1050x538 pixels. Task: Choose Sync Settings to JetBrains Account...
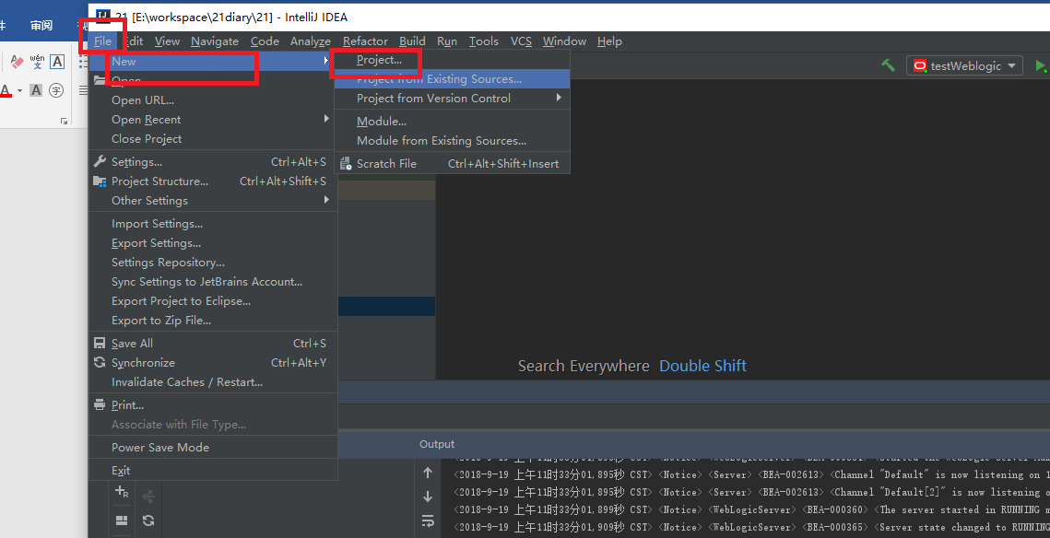pyautogui.click(x=213, y=282)
